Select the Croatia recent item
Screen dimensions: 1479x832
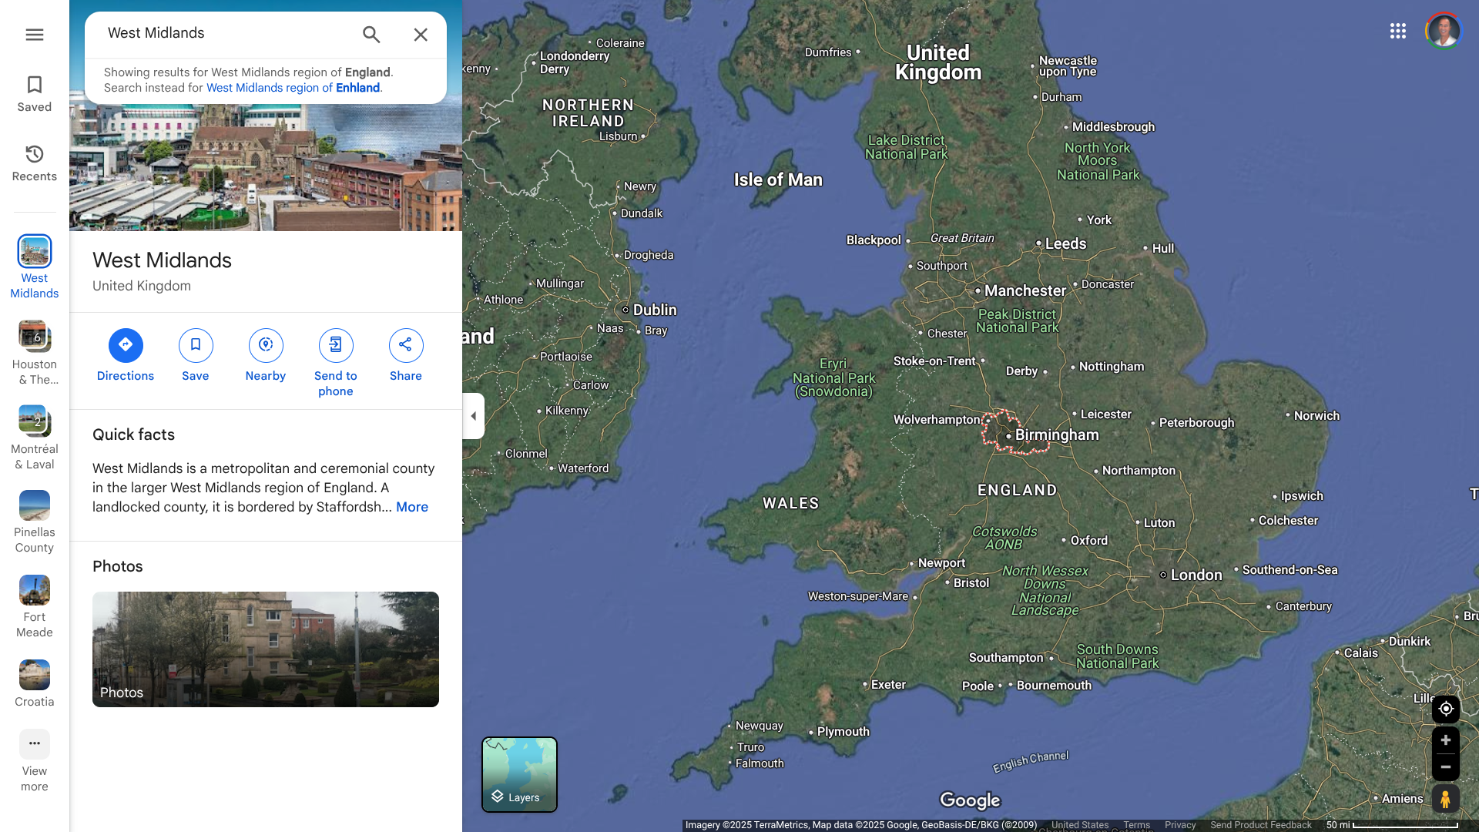click(x=34, y=676)
